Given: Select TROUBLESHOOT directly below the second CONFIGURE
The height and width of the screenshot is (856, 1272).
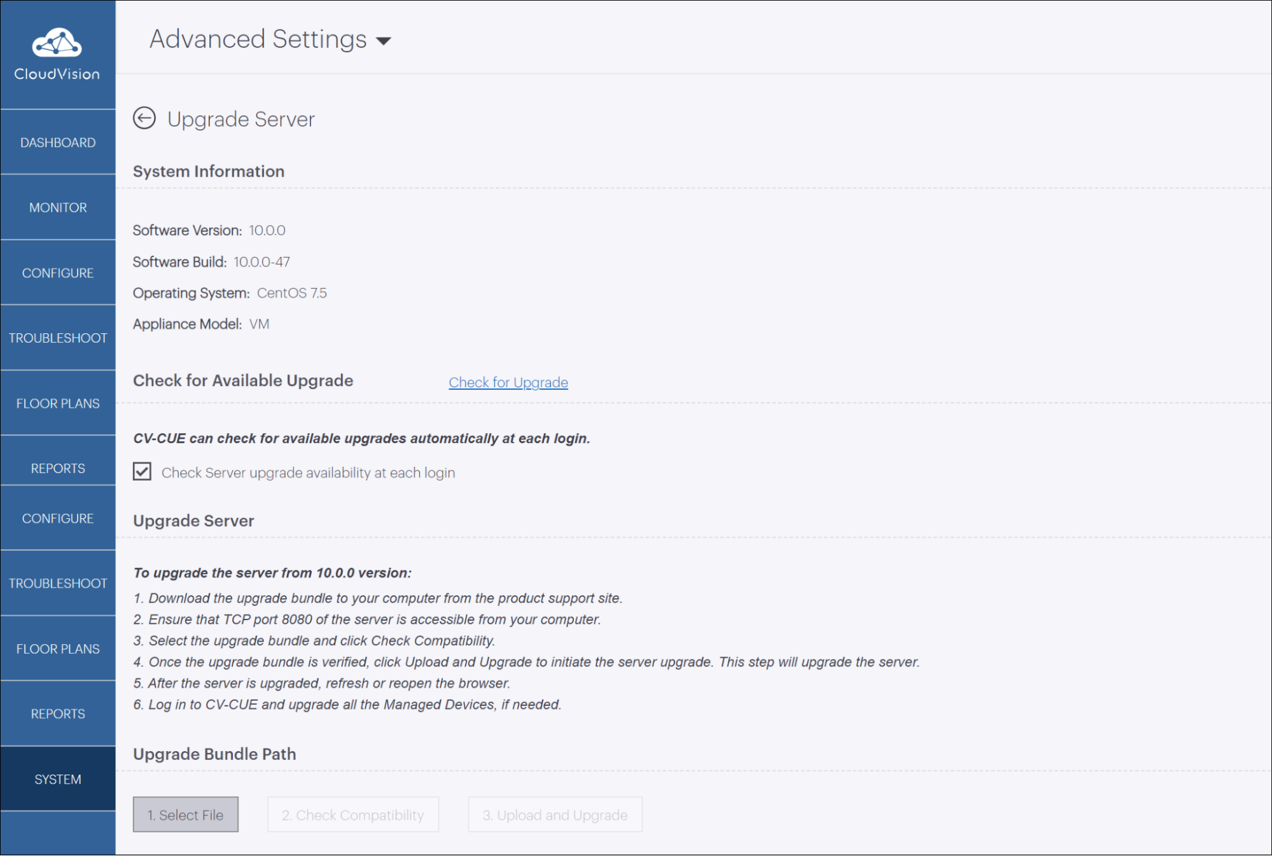Looking at the screenshot, I should pos(58,583).
